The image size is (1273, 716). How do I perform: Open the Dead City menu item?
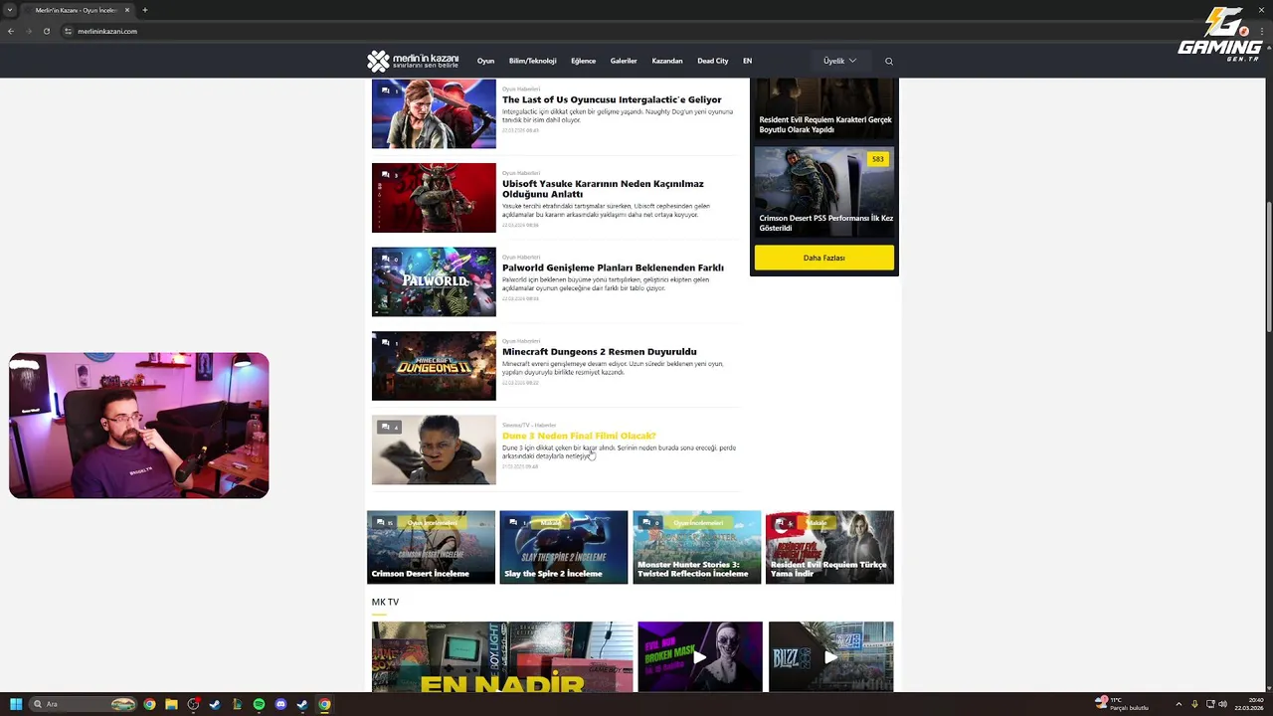pyautogui.click(x=712, y=61)
